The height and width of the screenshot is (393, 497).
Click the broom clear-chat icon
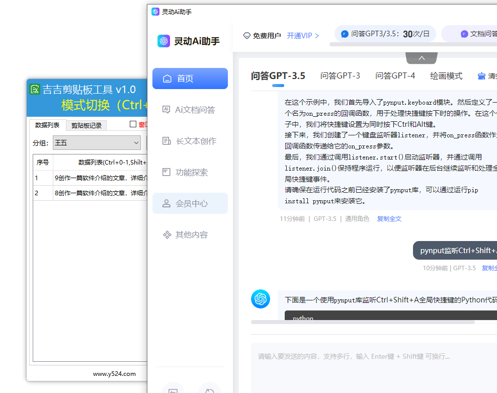pyautogui.click(x=481, y=76)
